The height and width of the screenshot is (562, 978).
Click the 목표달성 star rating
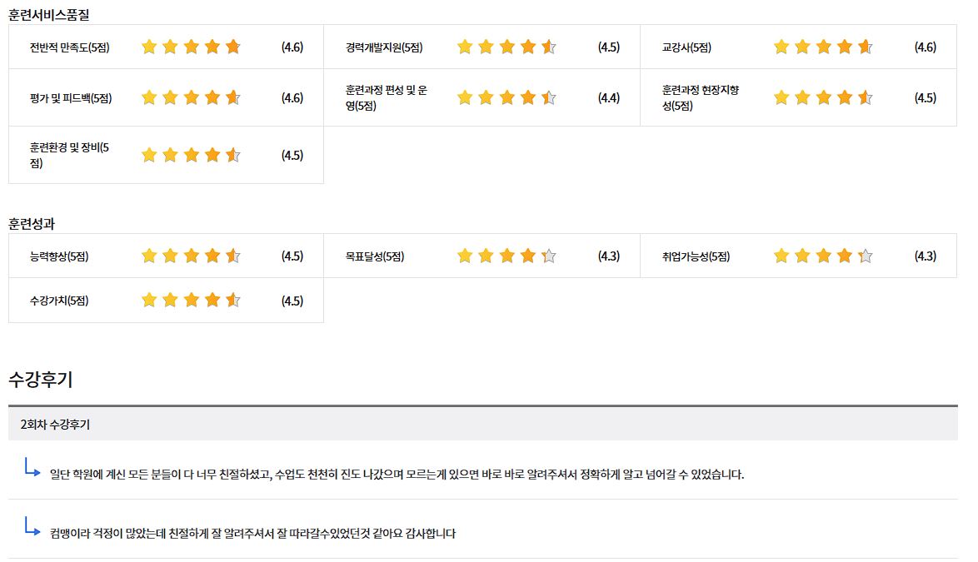(x=506, y=256)
